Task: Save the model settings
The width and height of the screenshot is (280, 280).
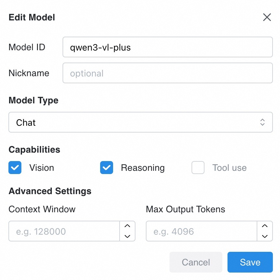Action: point(250,262)
